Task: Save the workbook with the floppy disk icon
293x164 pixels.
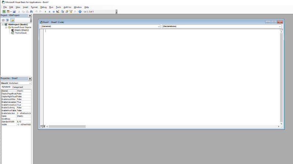Action: [14, 12]
